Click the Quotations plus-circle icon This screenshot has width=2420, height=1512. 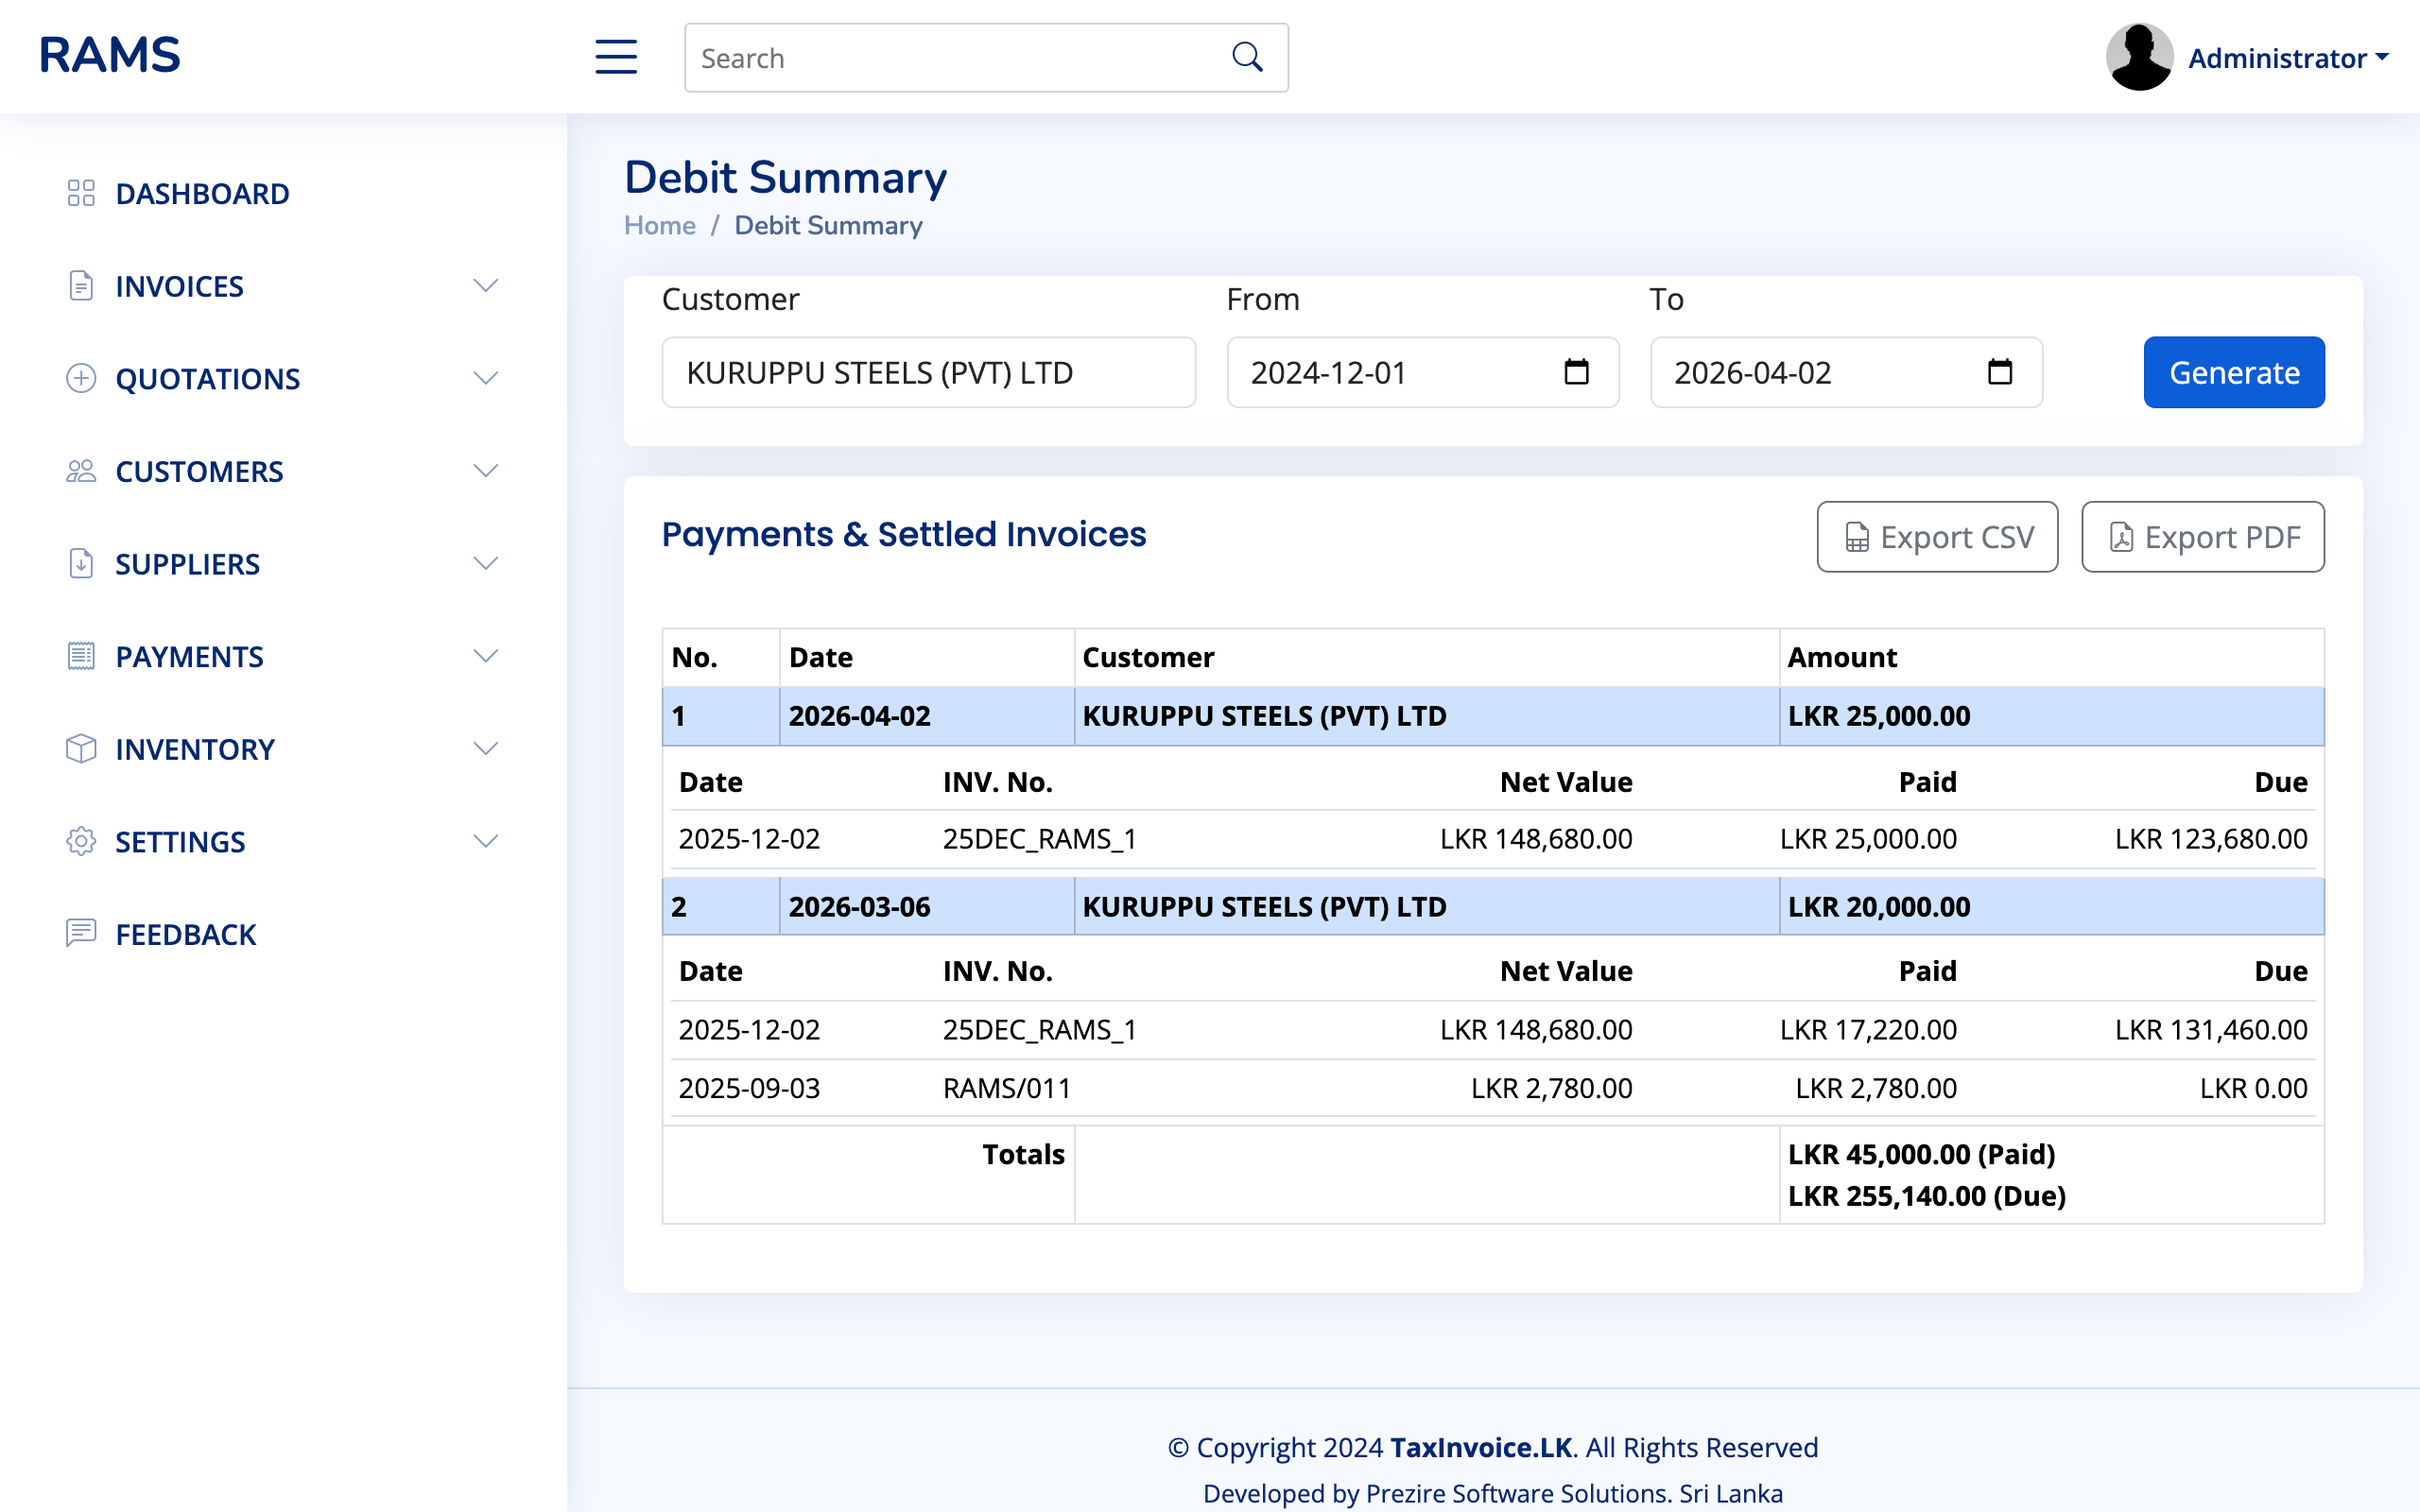point(81,378)
